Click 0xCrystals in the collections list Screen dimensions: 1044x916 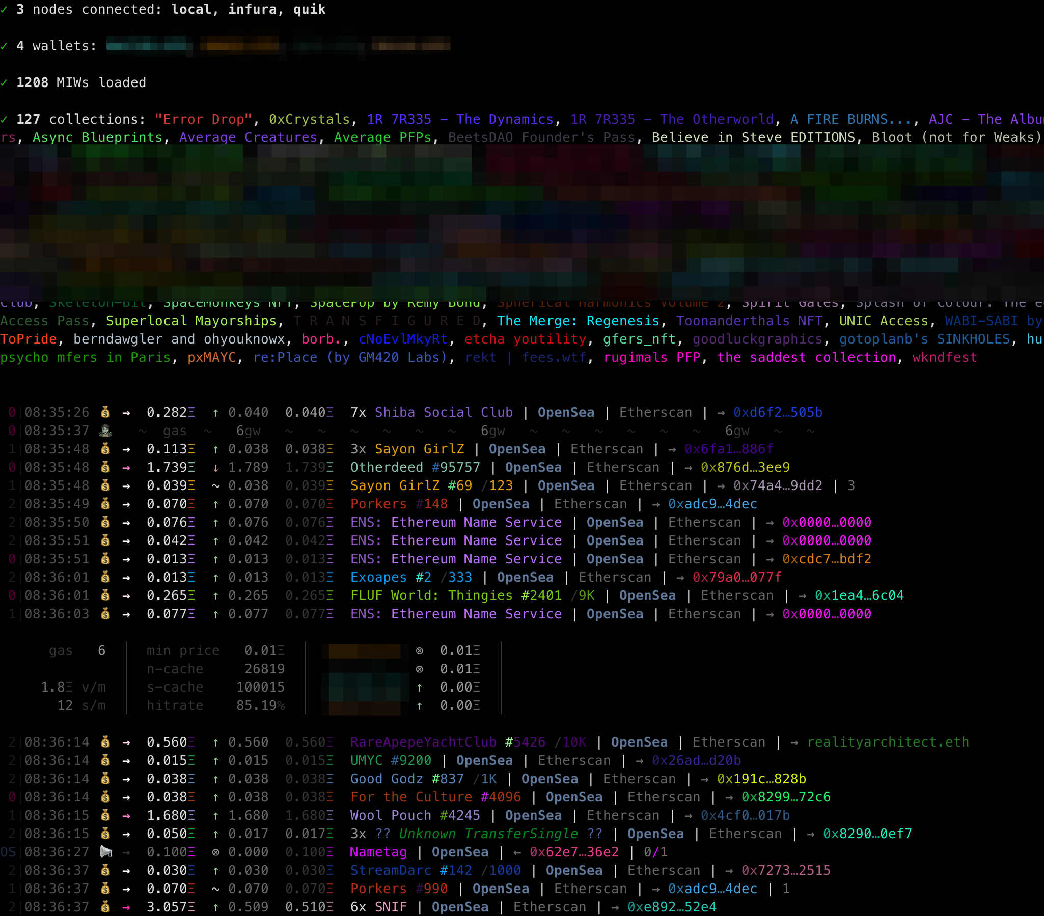[x=310, y=119]
